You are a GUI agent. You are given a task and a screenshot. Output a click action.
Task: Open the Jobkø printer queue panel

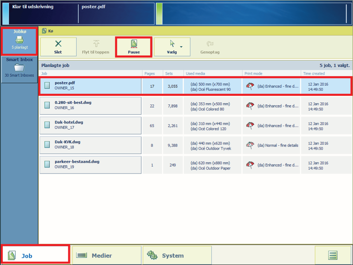click(x=19, y=41)
